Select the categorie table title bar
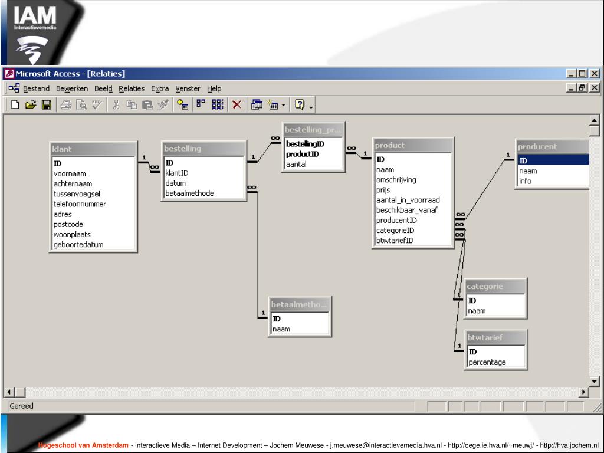Screen dimensions: 604x453 (495, 286)
